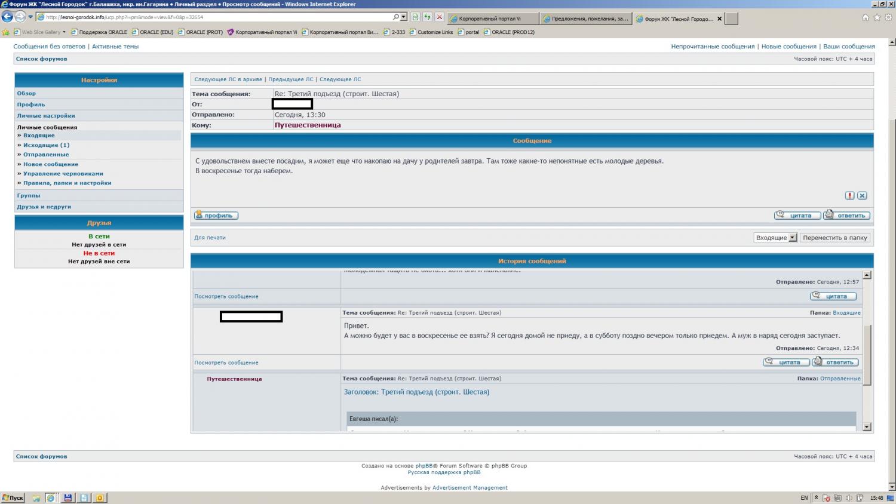Open the favorites star icon
Viewport: 896px width, 504px height.
click(x=877, y=18)
